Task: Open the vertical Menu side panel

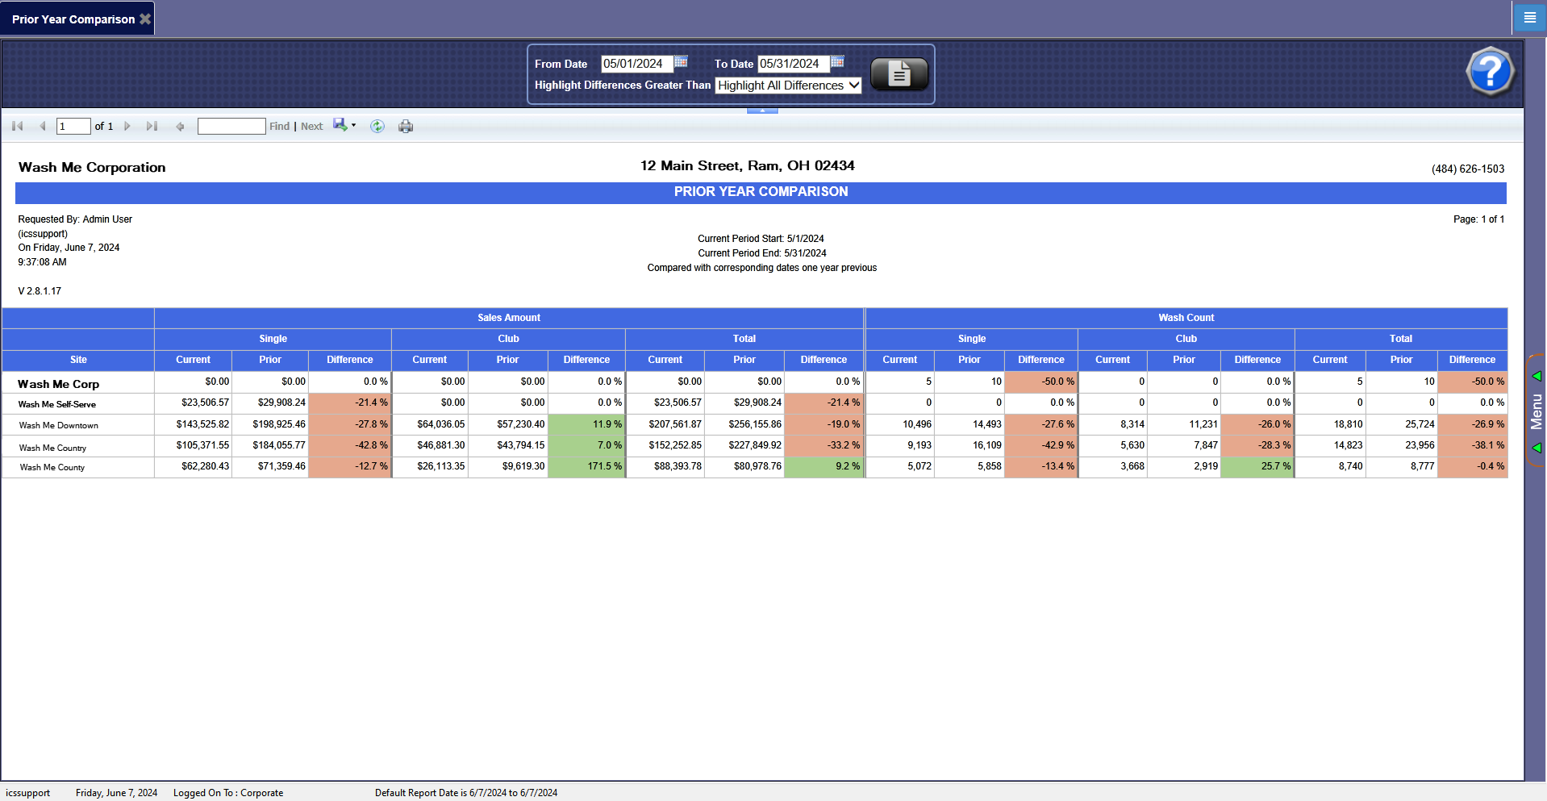Action: (1536, 411)
